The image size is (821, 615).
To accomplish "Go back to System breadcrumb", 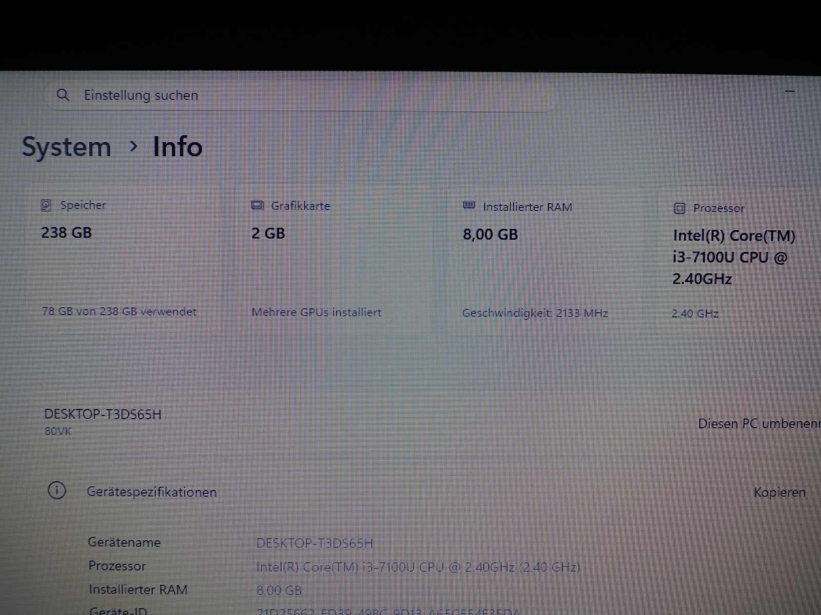I will coord(66,147).
